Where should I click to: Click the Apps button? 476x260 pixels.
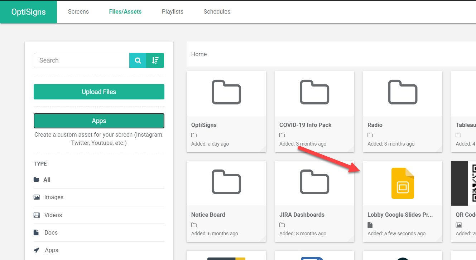pos(99,121)
